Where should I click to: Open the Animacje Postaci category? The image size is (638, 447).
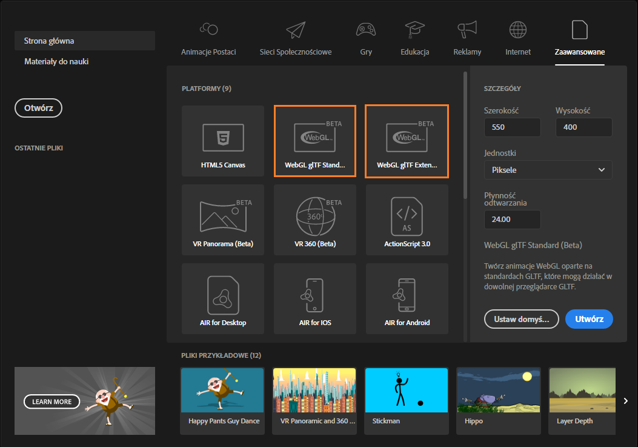[x=208, y=38]
